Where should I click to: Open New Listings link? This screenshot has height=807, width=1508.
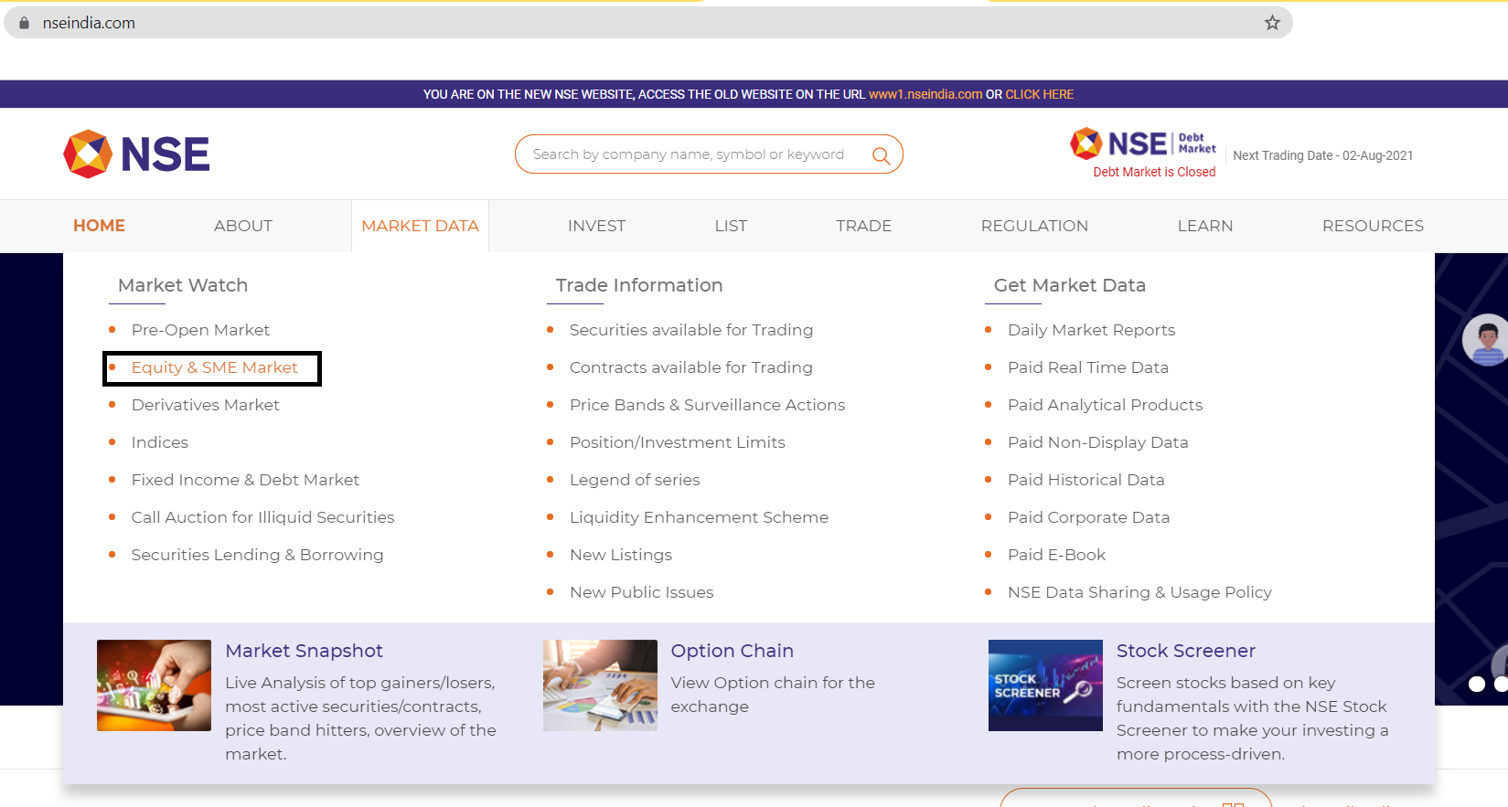coord(620,555)
